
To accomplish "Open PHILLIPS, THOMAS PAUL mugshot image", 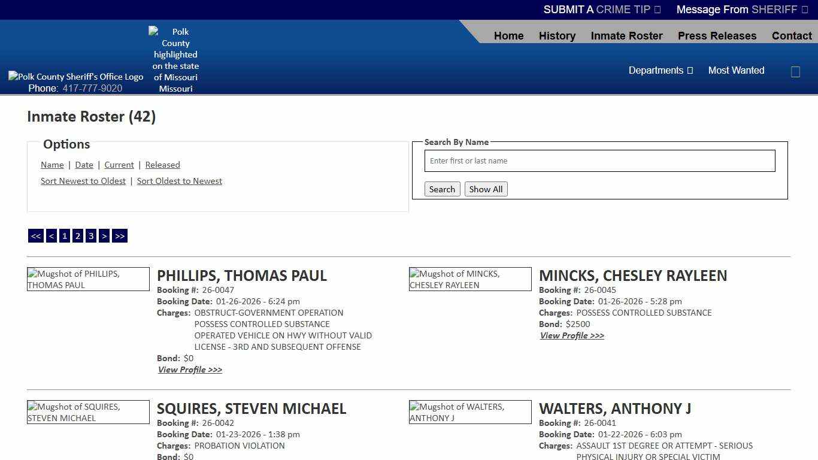I will coord(88,279).
